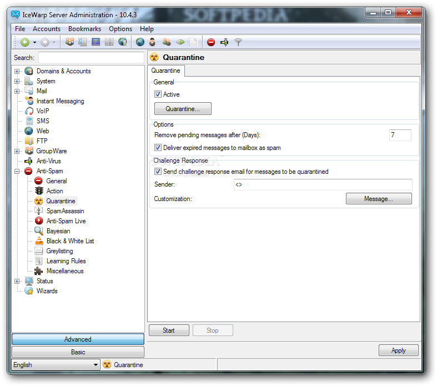Open the Accounts menu
The image size is (437, 386).
[x=47, y=29]
